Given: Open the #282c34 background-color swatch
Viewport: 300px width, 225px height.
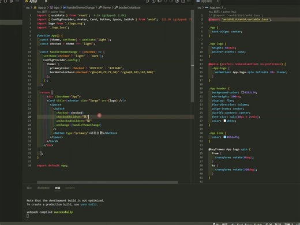Looking at the screenshot, I should [243, 92].
